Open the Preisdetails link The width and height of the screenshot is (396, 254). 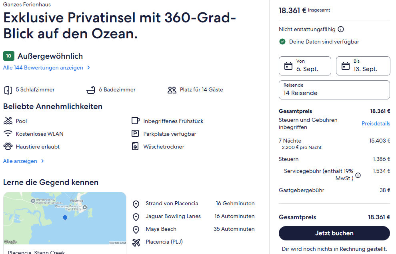376,123
